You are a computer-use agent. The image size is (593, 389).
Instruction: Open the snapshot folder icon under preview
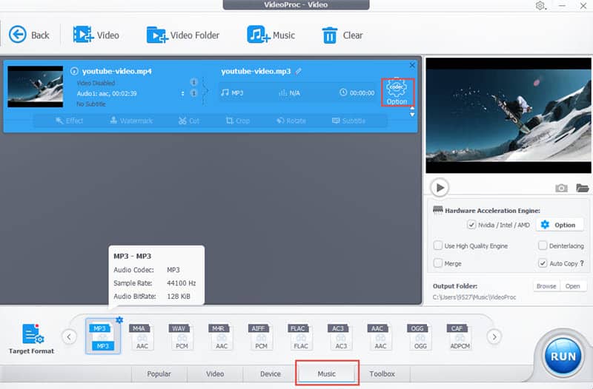click(x=583, y=188)
